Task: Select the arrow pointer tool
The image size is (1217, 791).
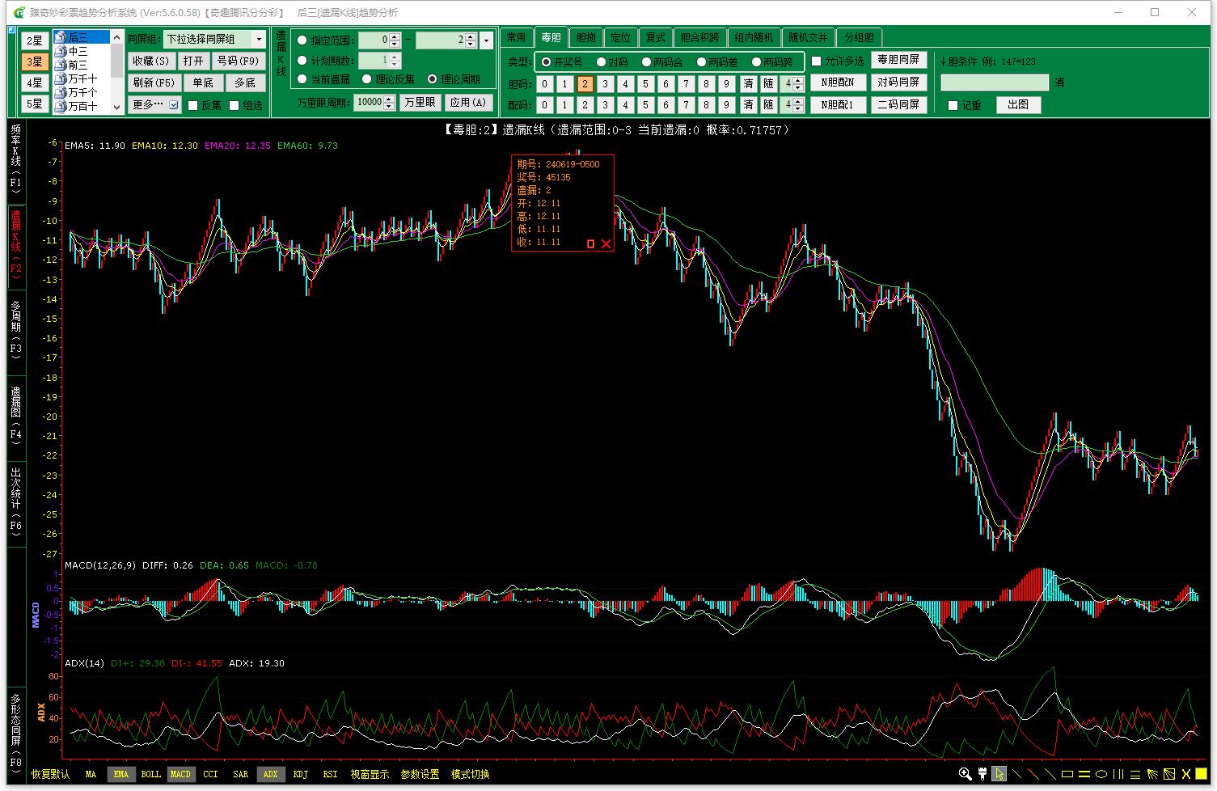Action: pos(999,774)
